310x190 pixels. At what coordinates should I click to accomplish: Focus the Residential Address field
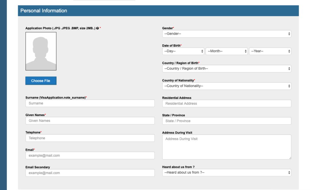pyautogui.click(x=226, y=103)
